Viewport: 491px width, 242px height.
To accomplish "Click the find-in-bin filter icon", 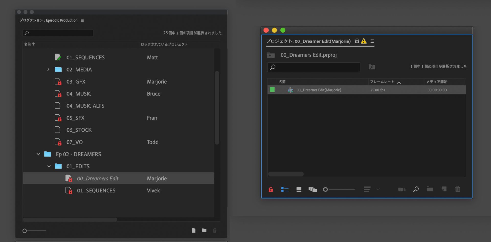I will pos(372,67).
